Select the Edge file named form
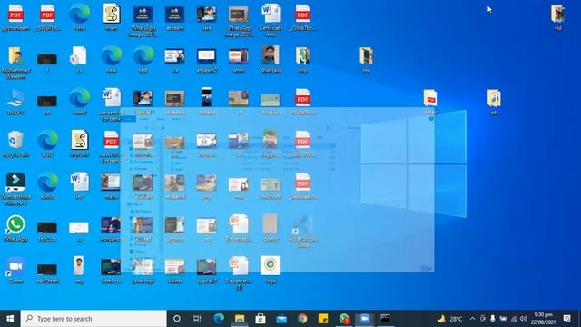This screenshot has width=581, height=327. (x=79, y=17)
